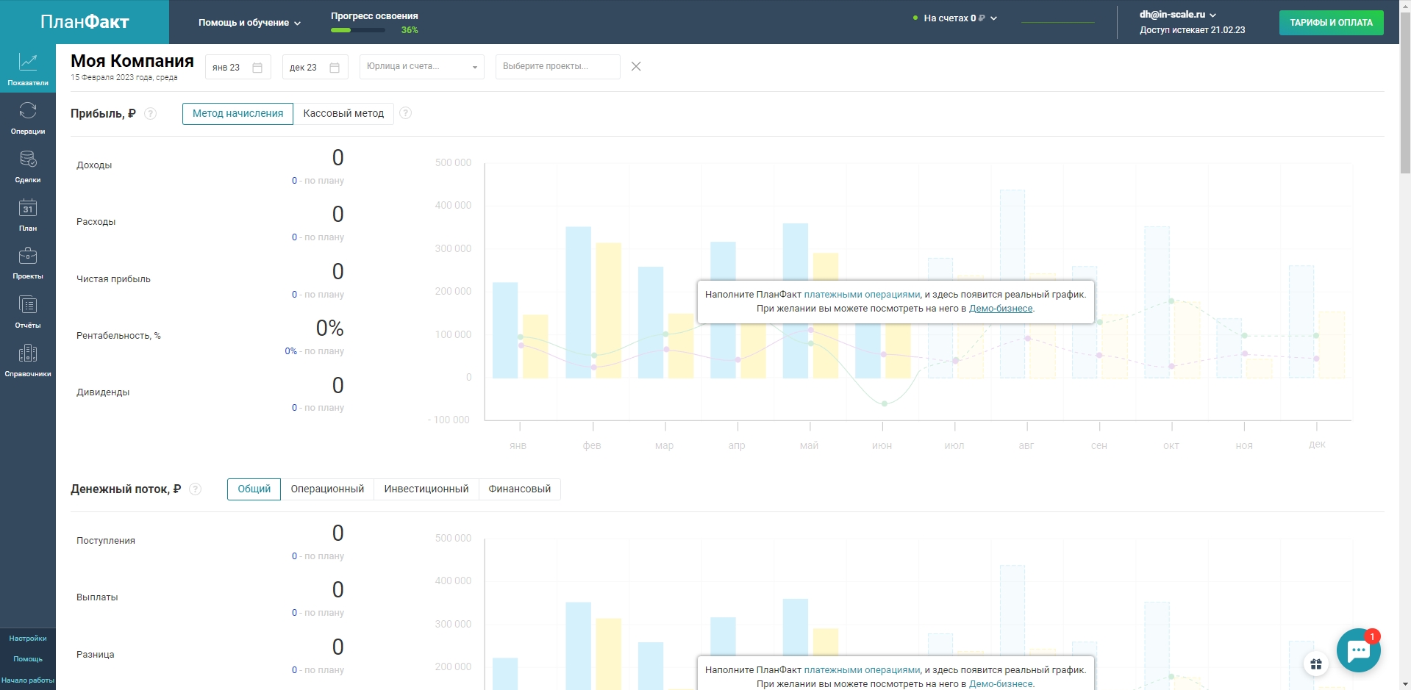Click the gift icon near chat
Viewport: 1411px width, 690px height.
(x=1316, y=664)
